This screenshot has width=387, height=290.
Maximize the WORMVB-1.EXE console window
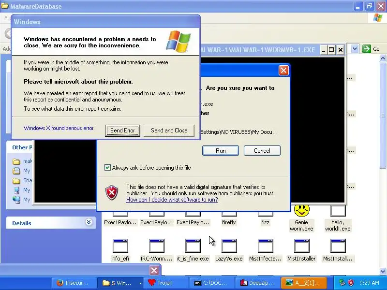(x=331, y=50)
